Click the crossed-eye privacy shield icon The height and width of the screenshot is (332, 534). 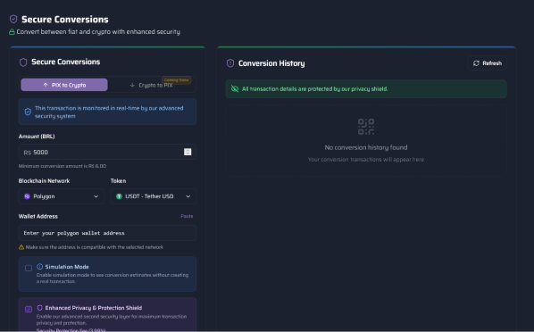click(x=235, y=89)
